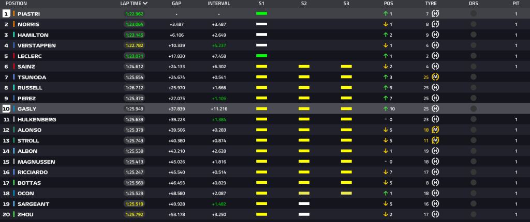
Task: Click Tsunoda's DRS indicator dot
Action: (474, 77)
